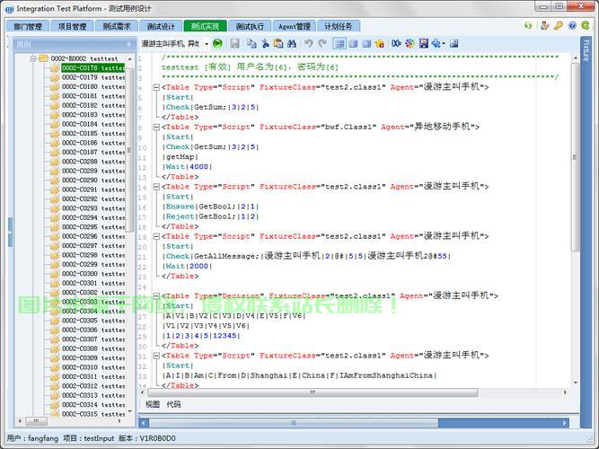Click the save disk icon in the editor toolbar

[x=234, y=43]
